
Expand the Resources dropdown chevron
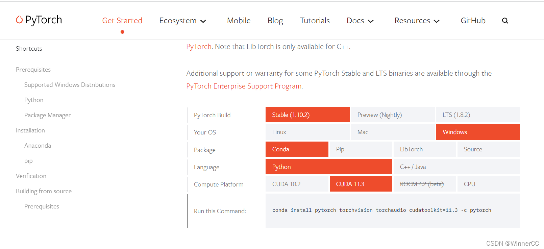coord(437,21)
